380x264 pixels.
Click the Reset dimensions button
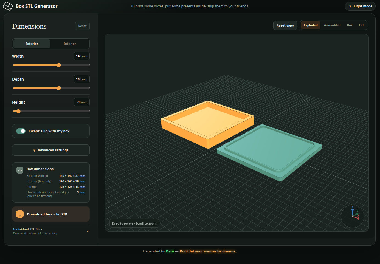point(82,26)
